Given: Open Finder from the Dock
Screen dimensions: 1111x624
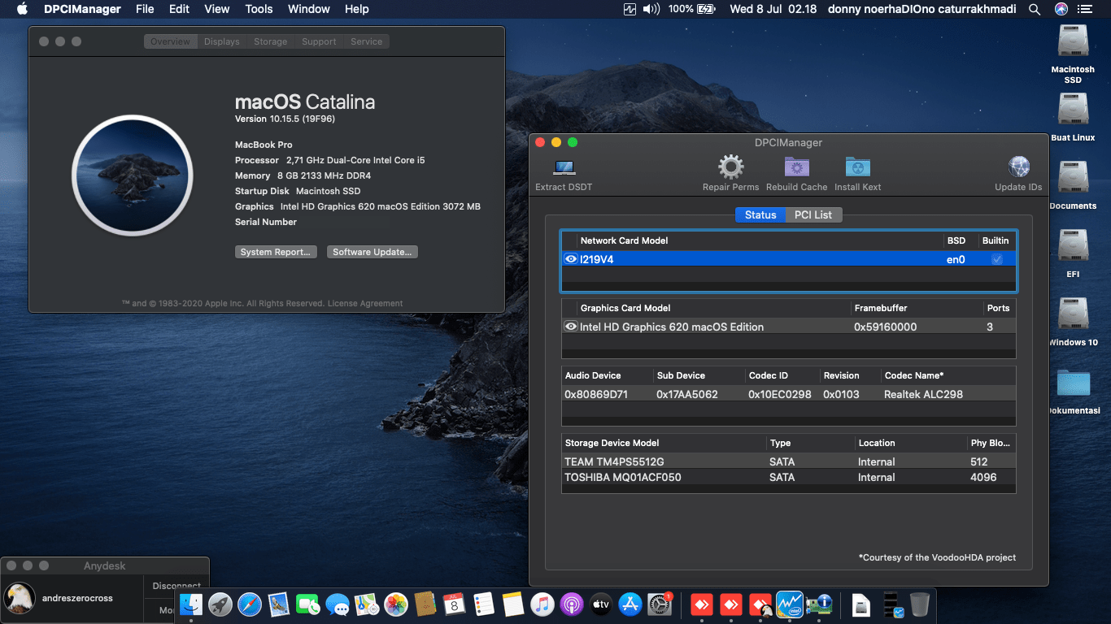Looking at the screenshot, I should 191,604.
